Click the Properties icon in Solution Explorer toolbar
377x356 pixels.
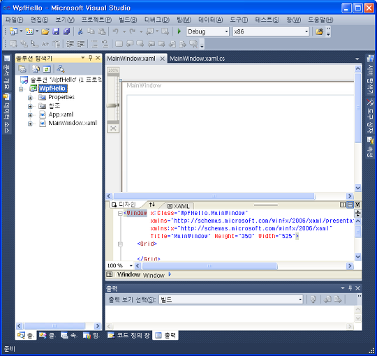22,69
